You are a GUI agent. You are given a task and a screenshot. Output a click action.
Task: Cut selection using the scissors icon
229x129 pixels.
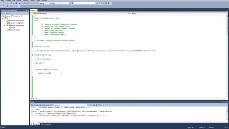click(19, 3)
